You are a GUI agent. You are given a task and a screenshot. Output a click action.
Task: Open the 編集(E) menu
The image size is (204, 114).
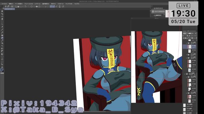tap(11, 4)
